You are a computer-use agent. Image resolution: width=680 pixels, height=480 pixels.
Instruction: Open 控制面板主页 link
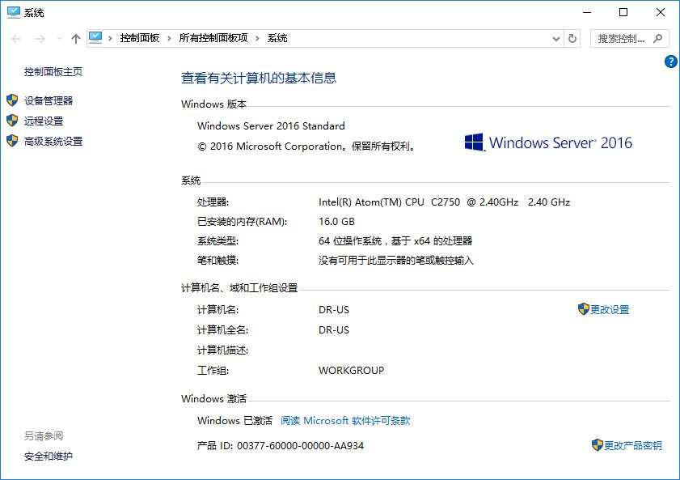53,71
